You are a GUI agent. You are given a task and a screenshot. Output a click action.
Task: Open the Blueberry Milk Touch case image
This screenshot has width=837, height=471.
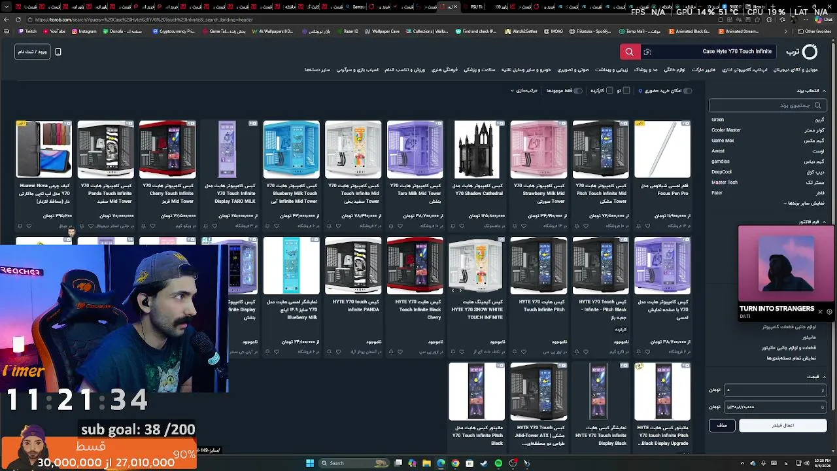point(292,149)
